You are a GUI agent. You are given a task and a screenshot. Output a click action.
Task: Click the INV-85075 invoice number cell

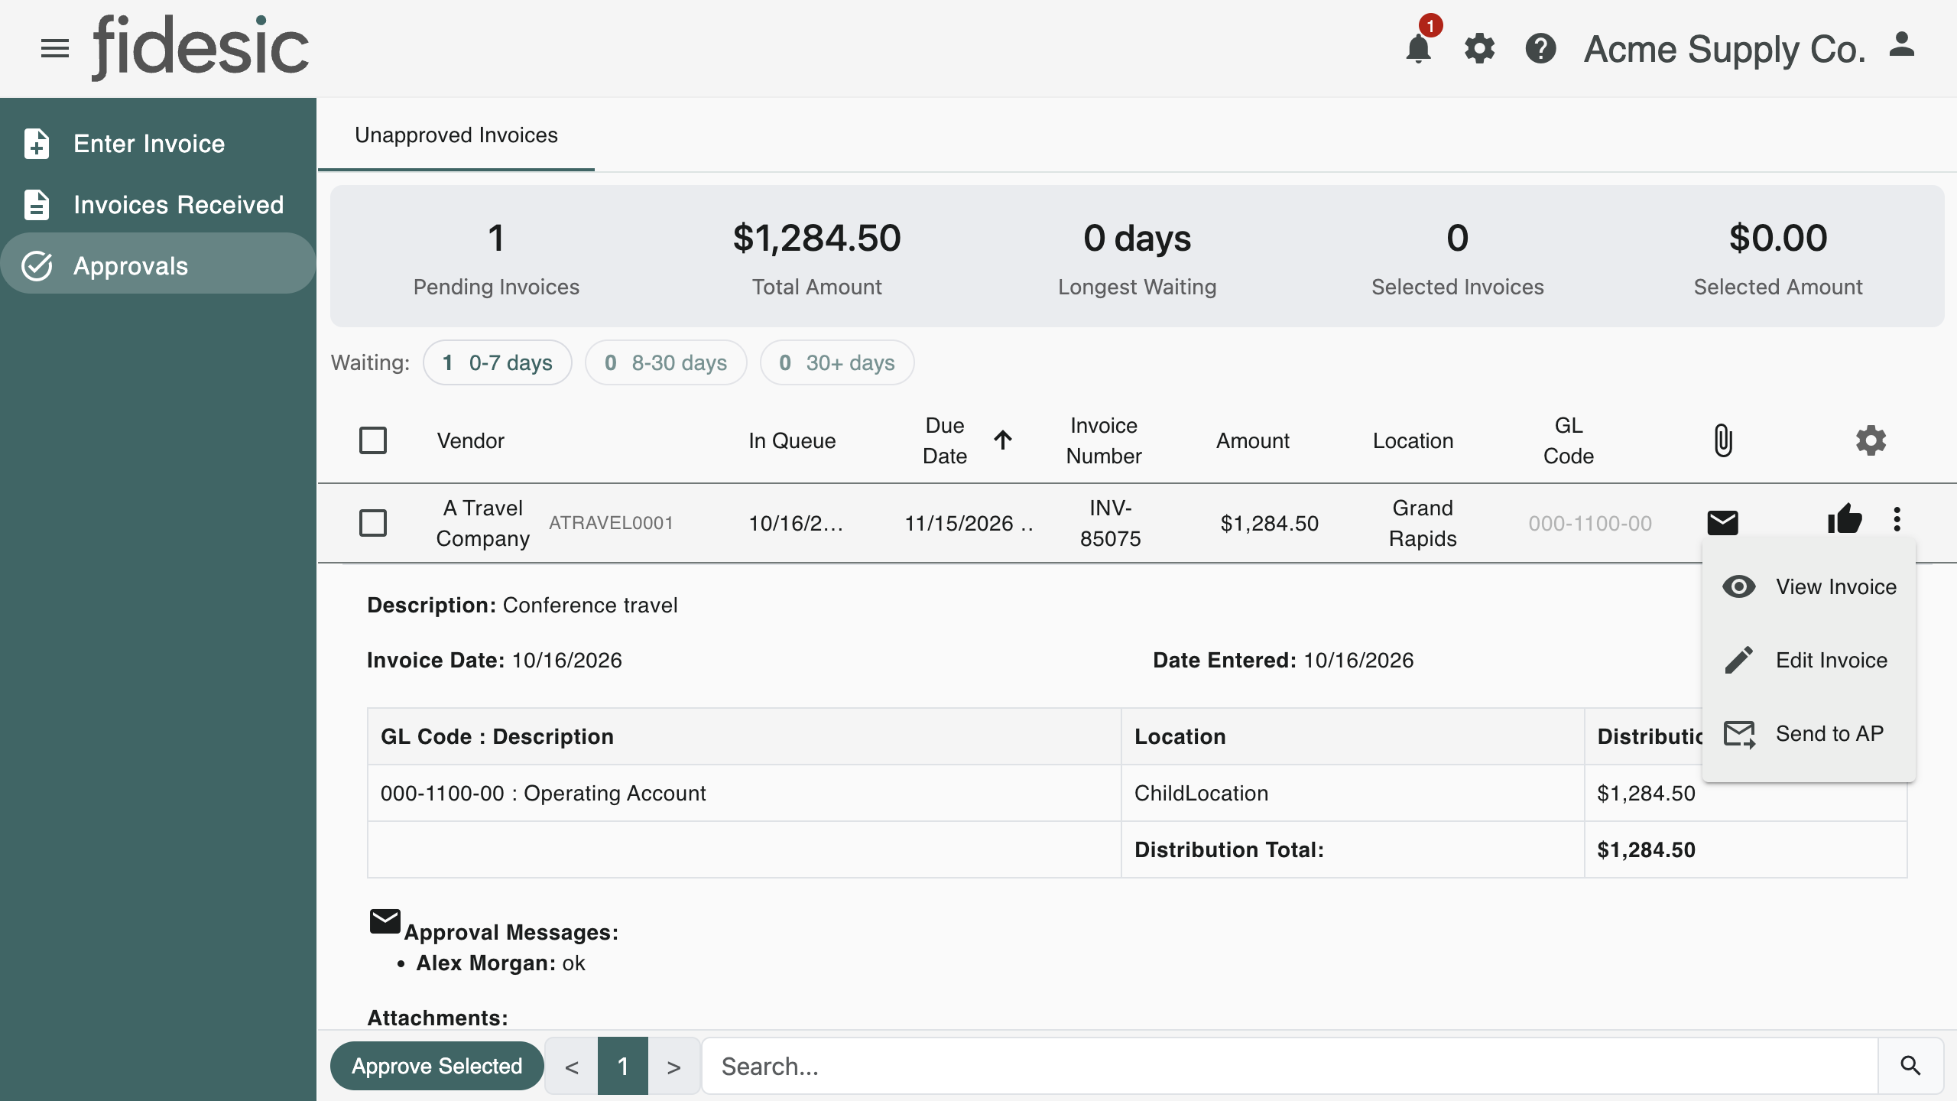point(1110,523)
